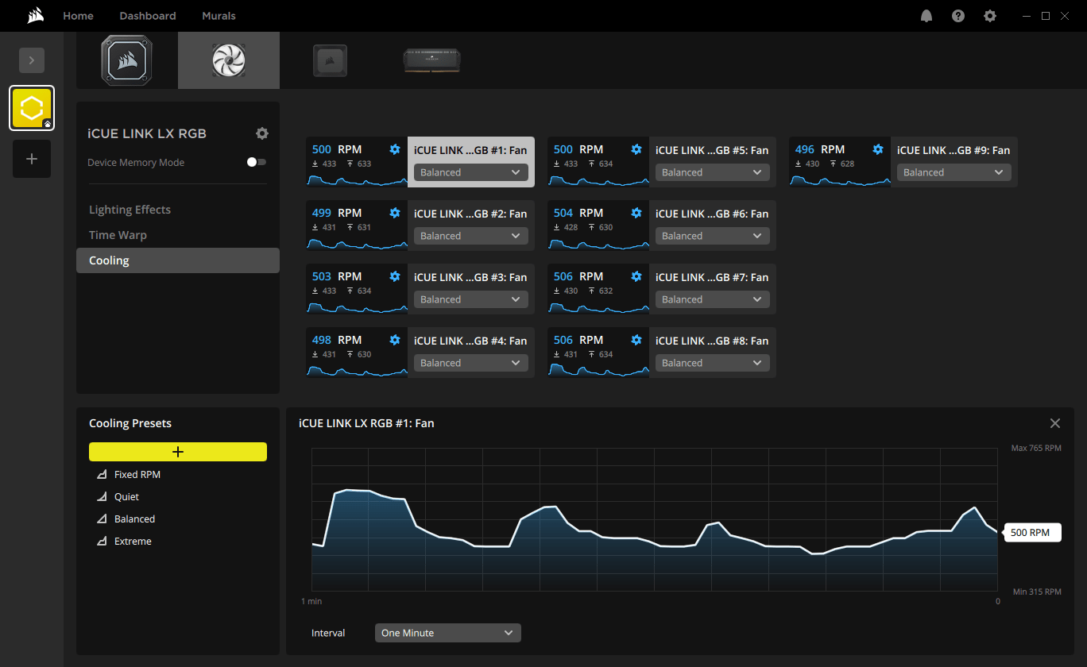1087x667 pixels.
Task: Add a new profile with sidebar plus
Action: (x=32, y=159)
